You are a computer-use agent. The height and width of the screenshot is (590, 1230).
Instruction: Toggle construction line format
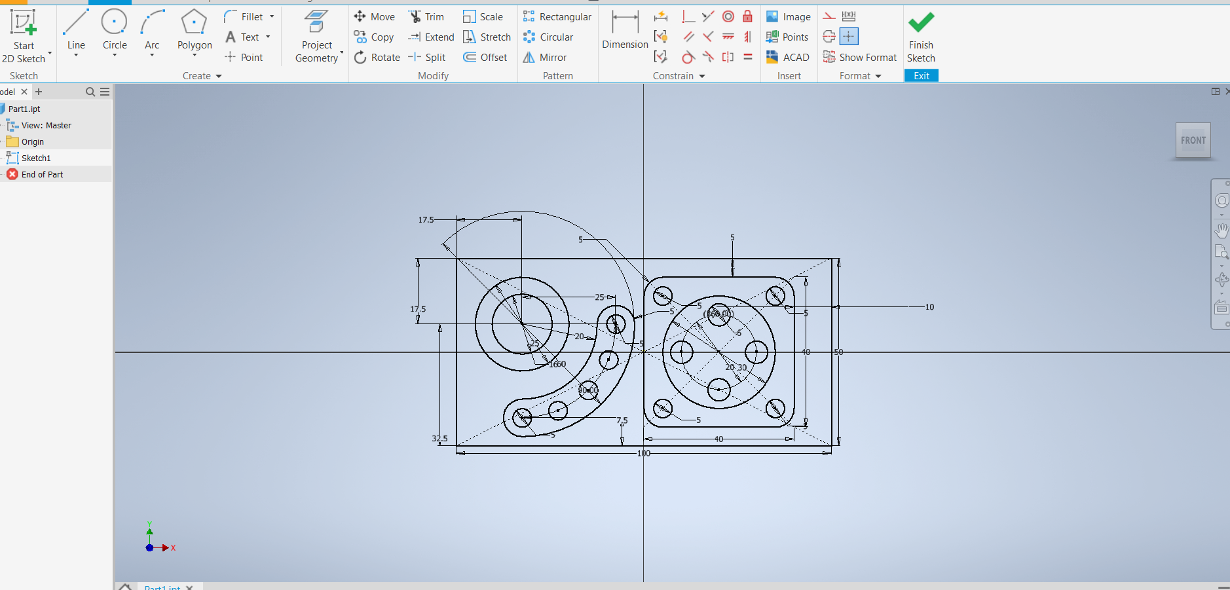pos(829,16)
